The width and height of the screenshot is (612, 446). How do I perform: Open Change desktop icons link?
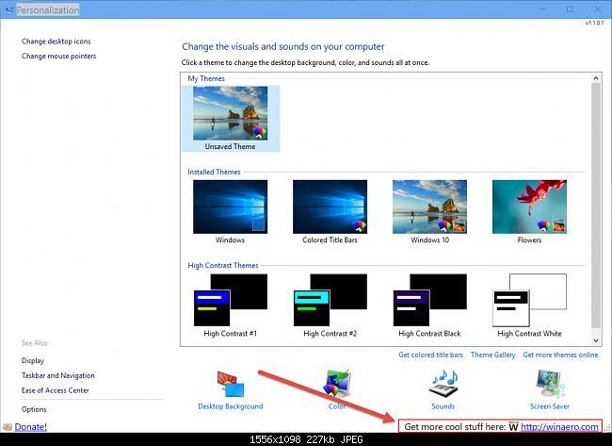click(x=56, y=41)
